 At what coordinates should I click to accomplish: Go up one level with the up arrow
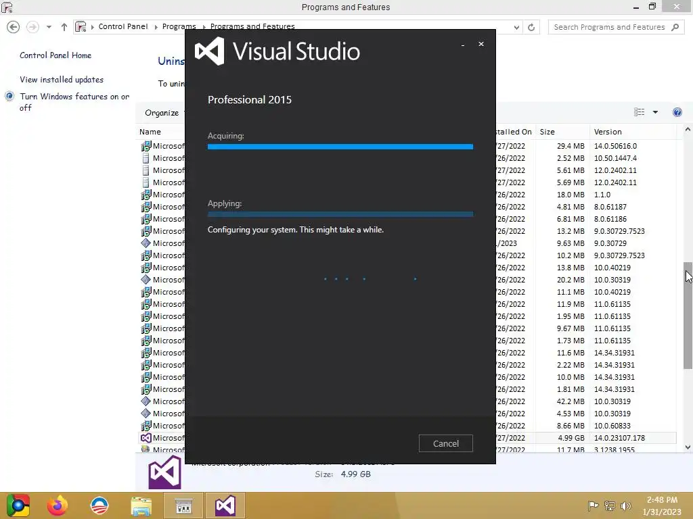coord(64,27)
